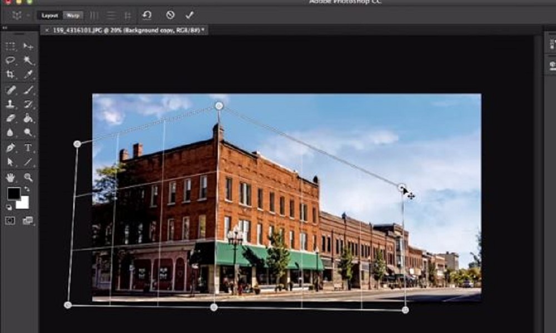
Task: Click the 159_4316101.JPG document tab
Action: click(127, 30)
